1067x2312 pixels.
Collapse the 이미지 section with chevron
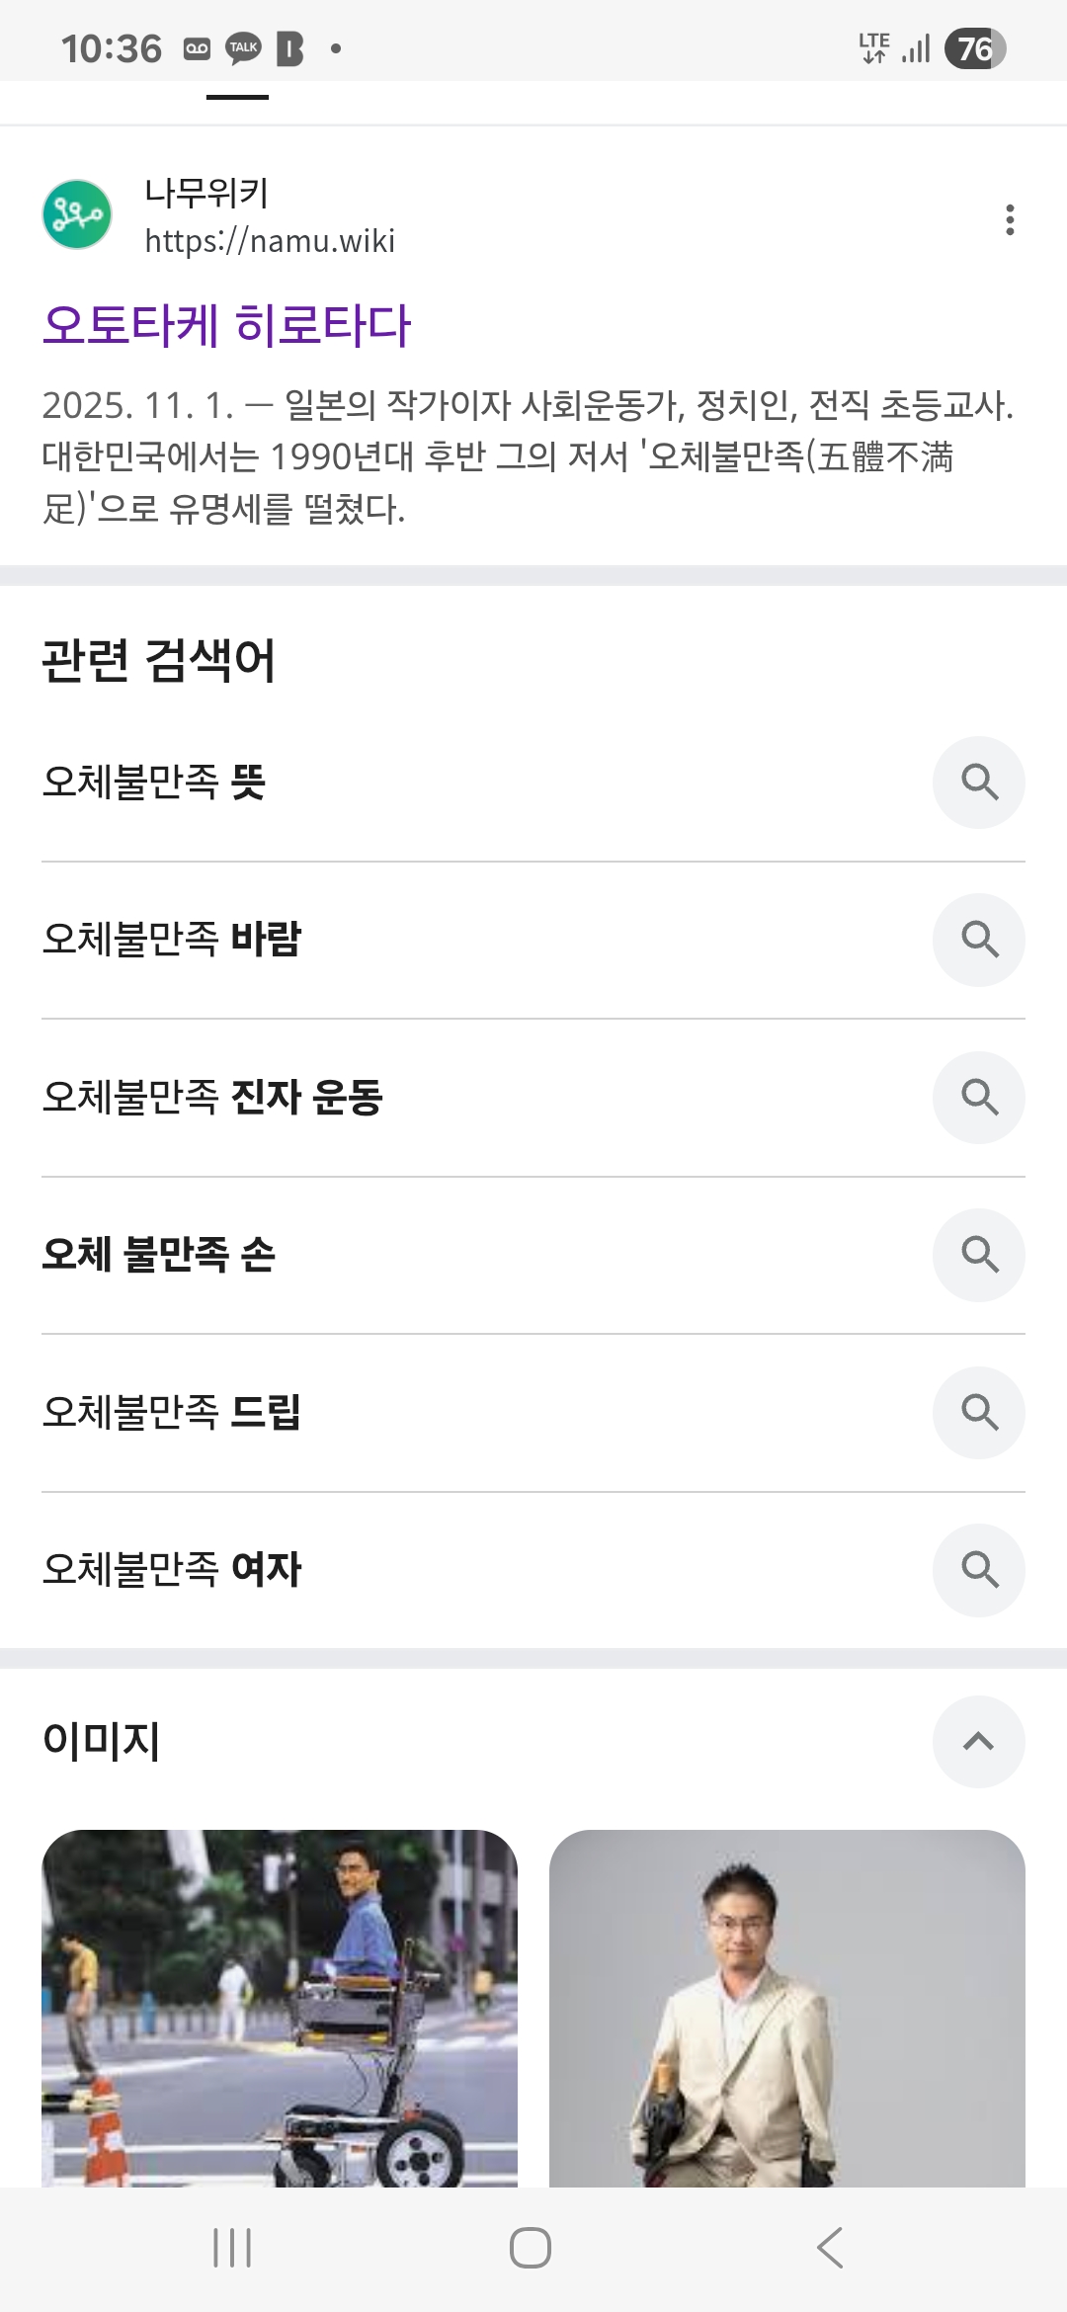point(978,1742)
